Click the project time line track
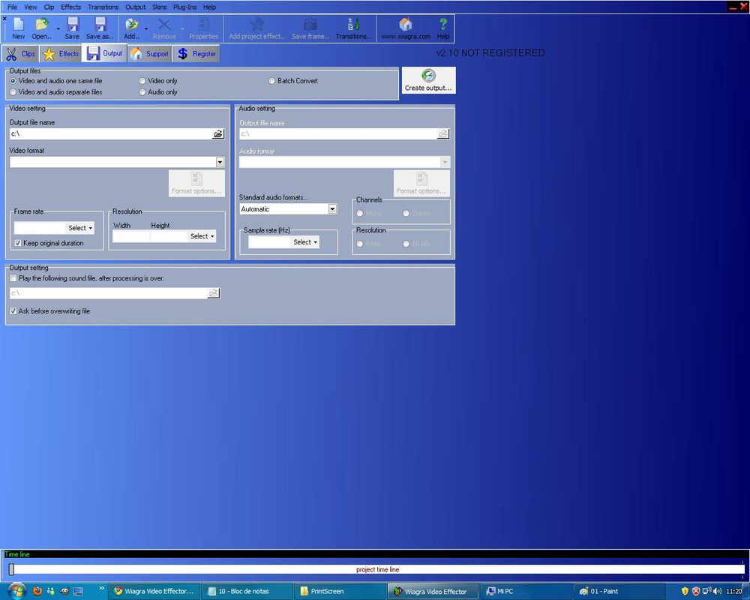 pos(377,569)
